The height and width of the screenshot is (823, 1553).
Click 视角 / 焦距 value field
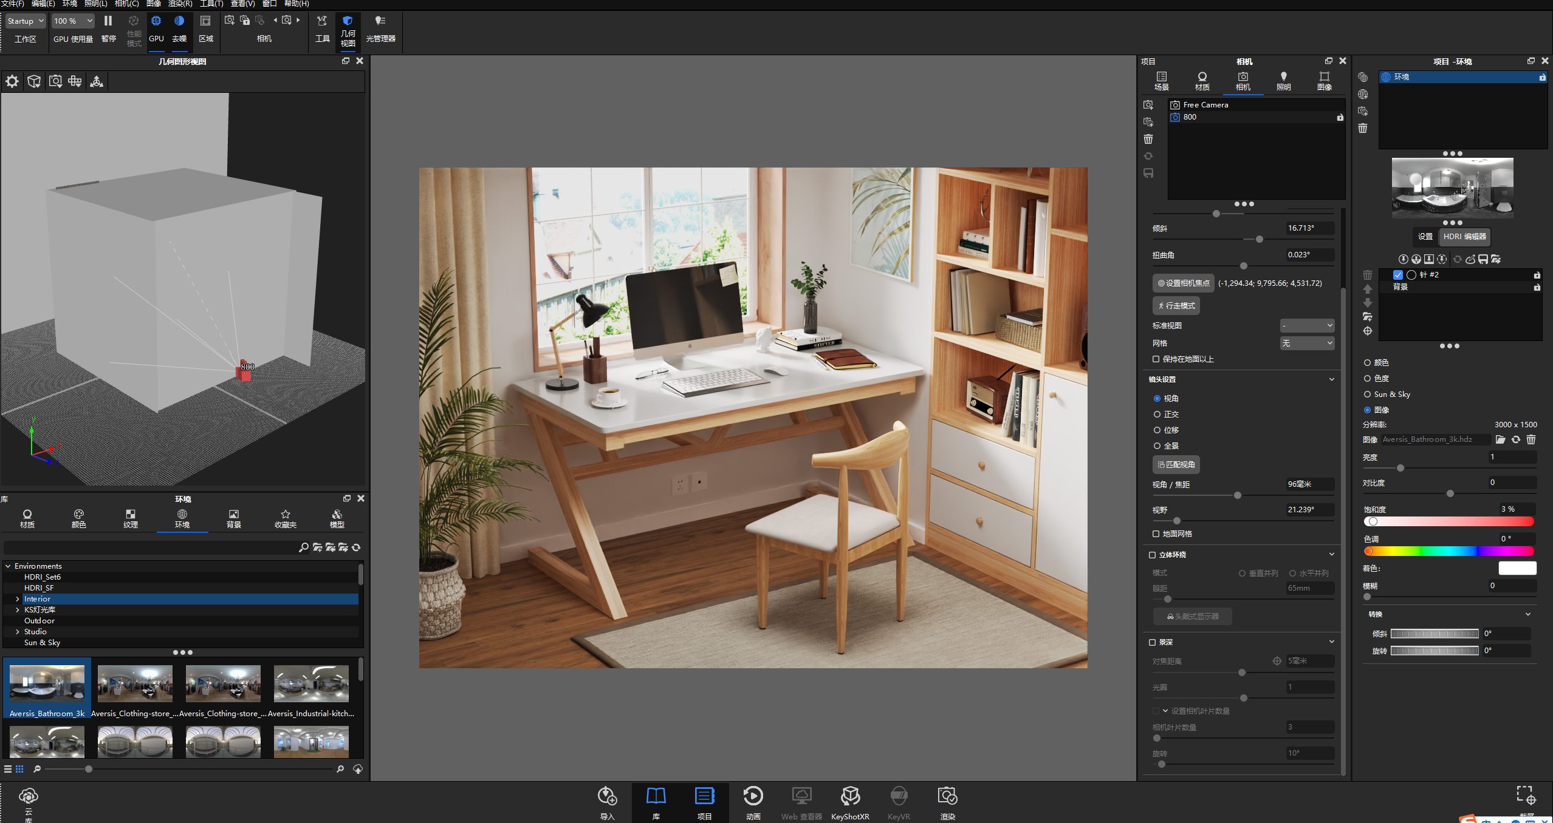coord(1310,484)
